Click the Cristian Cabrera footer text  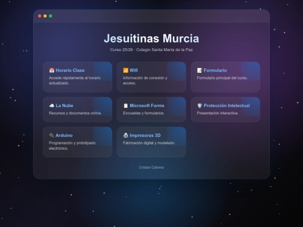coord(151,168)
